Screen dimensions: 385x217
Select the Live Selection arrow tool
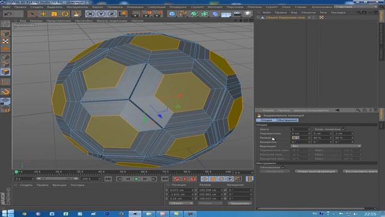(32, 14)
